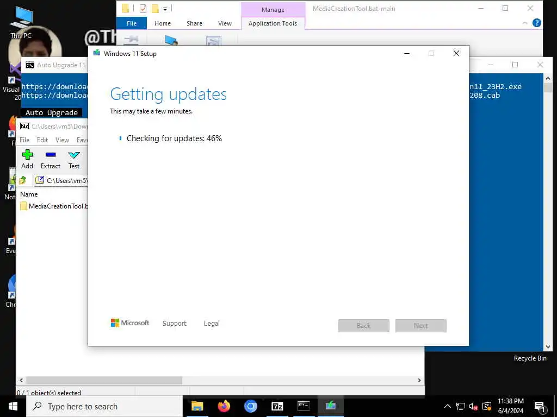Show hidden system tray icons
Image resolution: width=557 pixels, height=417 pixels.
[x=448, y=406]
